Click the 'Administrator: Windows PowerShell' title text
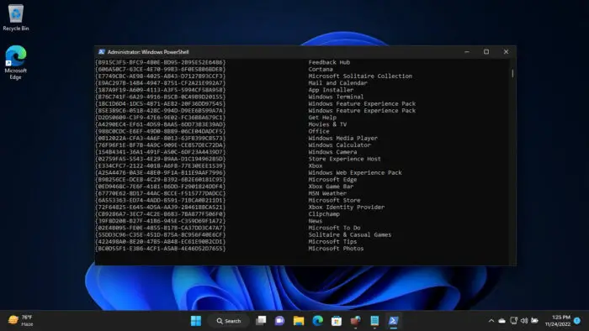Viewport: 589px width, 331px height. point(148,52)
